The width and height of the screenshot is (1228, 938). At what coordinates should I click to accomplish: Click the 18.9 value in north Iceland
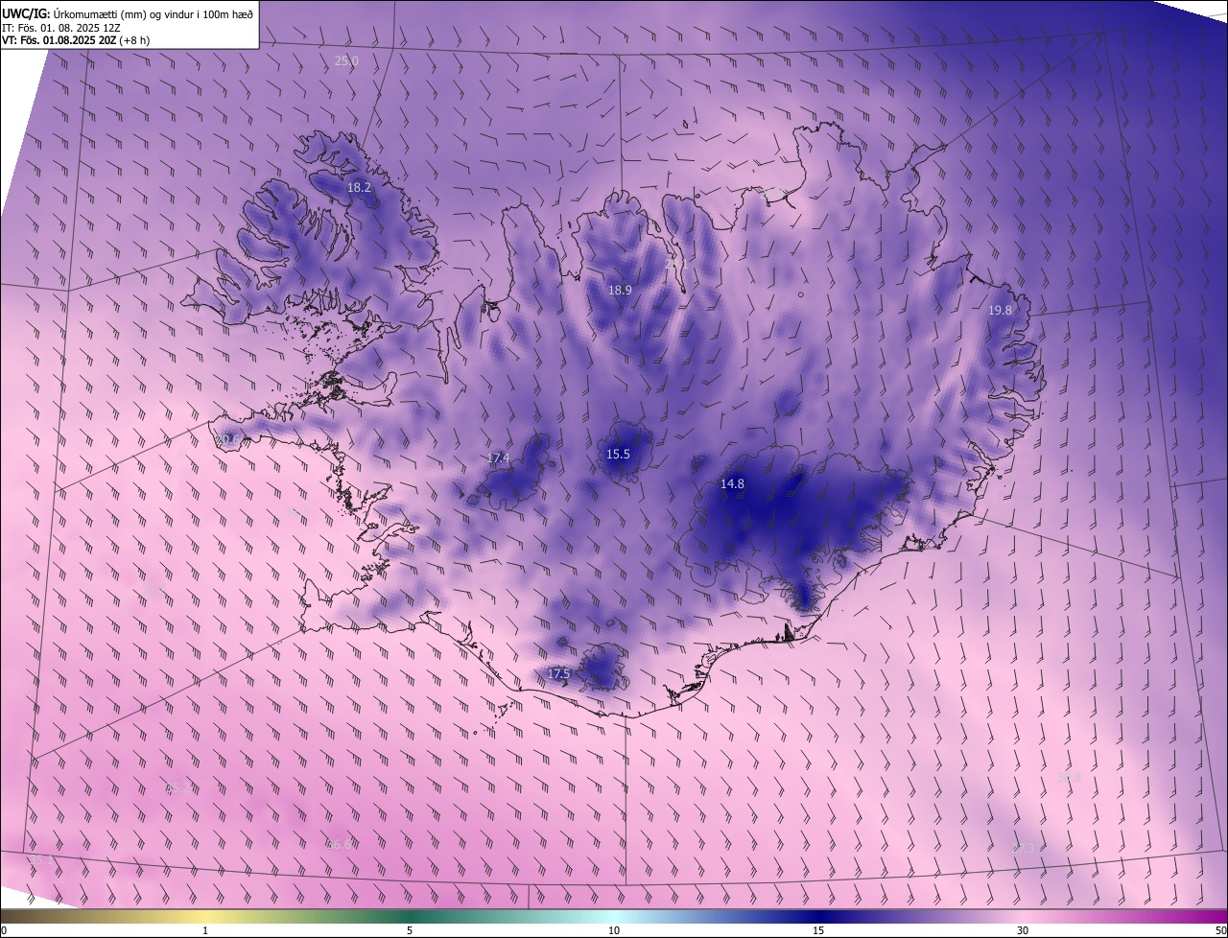(x=620, y=290)
